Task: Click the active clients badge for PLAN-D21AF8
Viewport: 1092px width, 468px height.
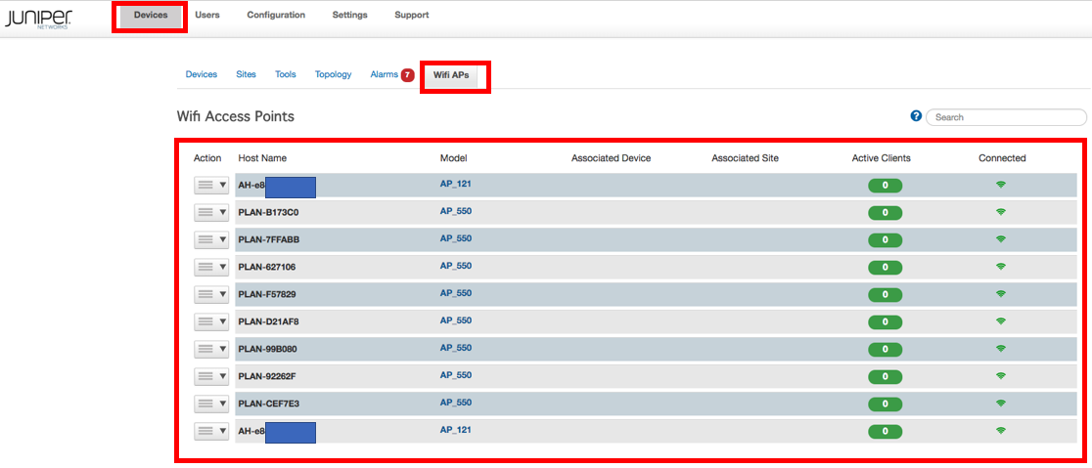Action: tap(885, 321)
